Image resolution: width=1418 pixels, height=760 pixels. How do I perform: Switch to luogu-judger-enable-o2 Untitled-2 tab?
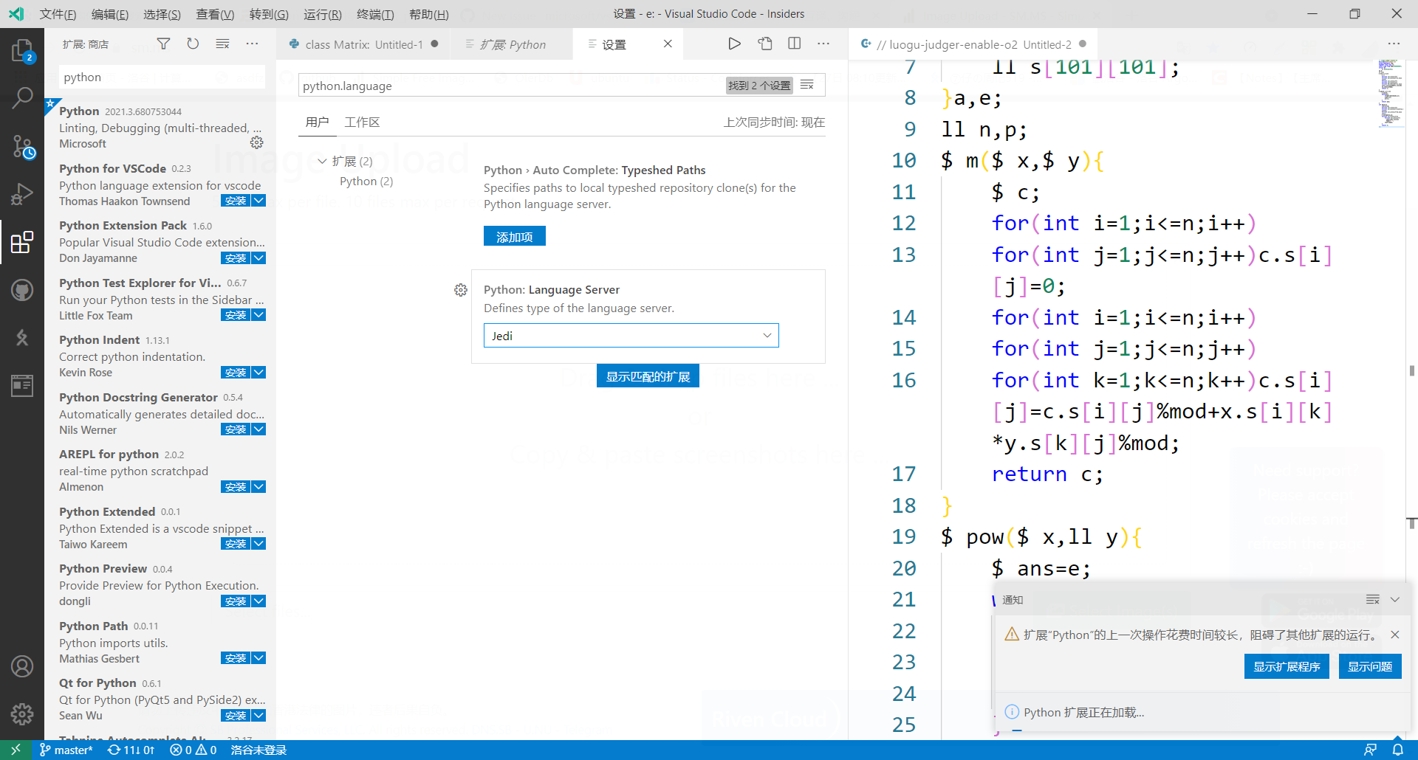973,44
